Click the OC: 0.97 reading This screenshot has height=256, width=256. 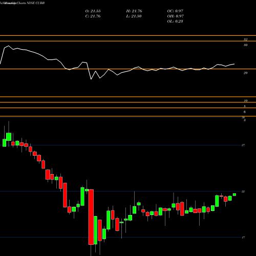175,11
